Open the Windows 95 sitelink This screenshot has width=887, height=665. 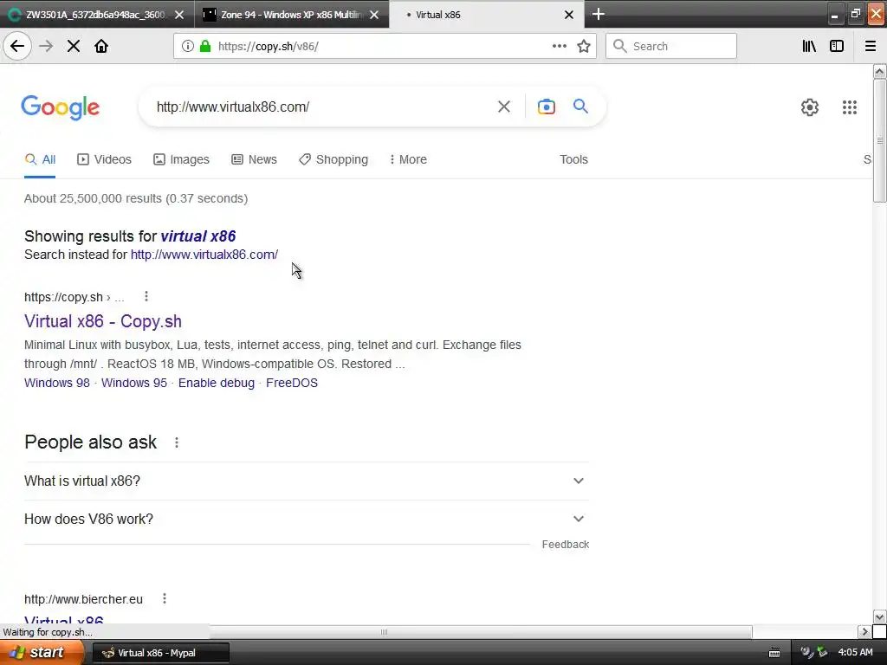click(134, 383)
